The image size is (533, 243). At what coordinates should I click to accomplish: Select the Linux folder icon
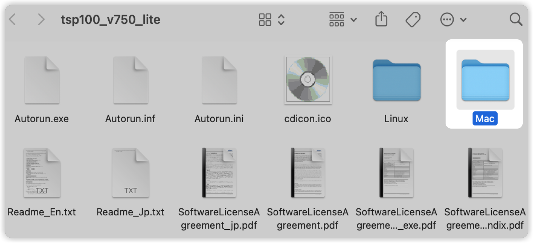396,80
